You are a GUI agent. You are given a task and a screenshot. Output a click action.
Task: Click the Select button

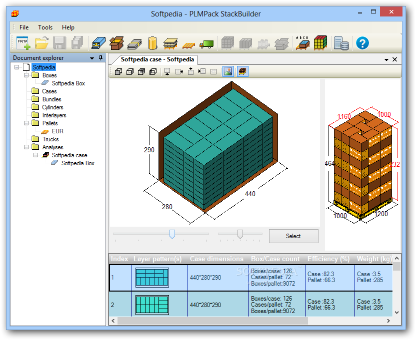tap(293, 236)
